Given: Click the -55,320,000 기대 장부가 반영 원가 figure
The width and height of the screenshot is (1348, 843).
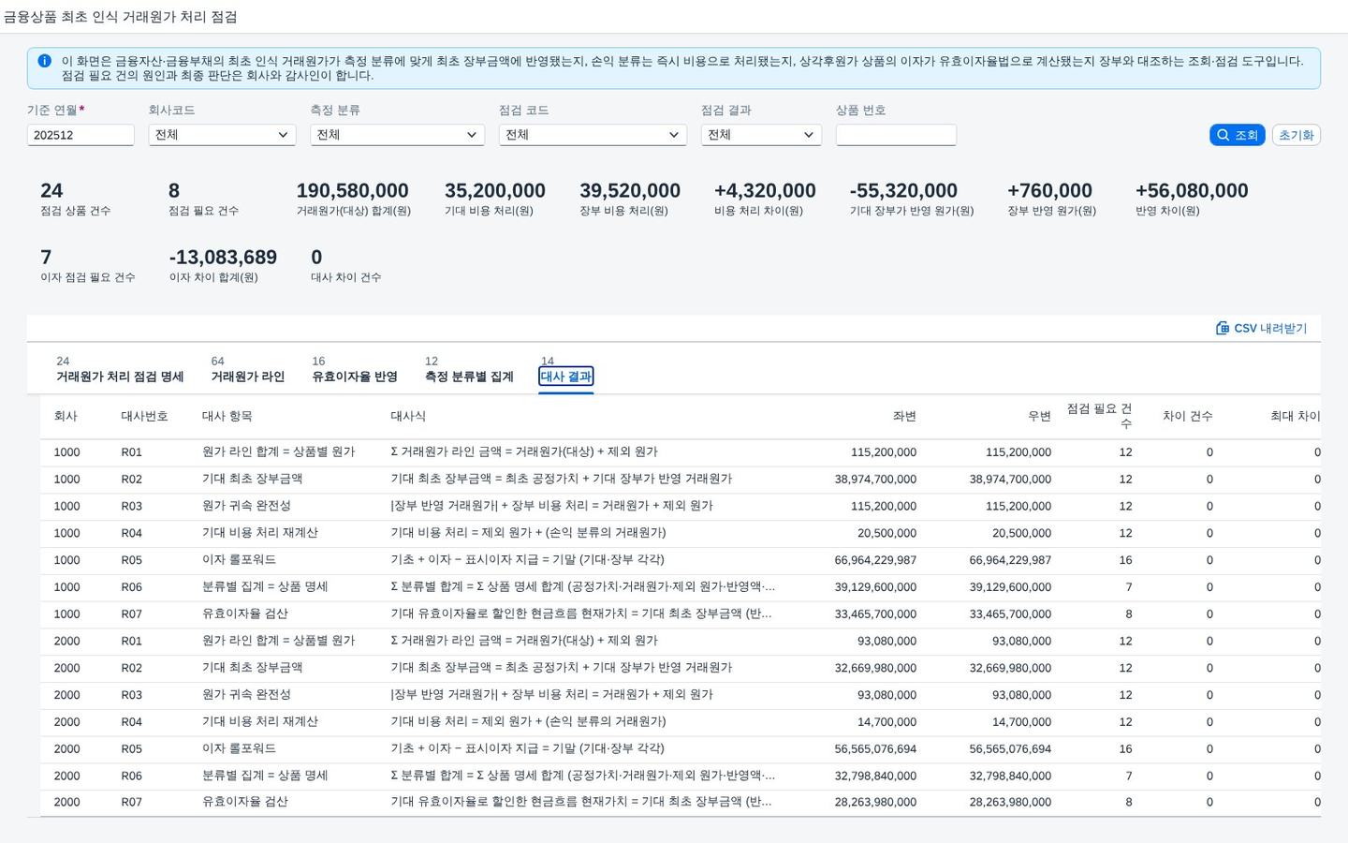Looking at the screenshot, I should (903, 191).
